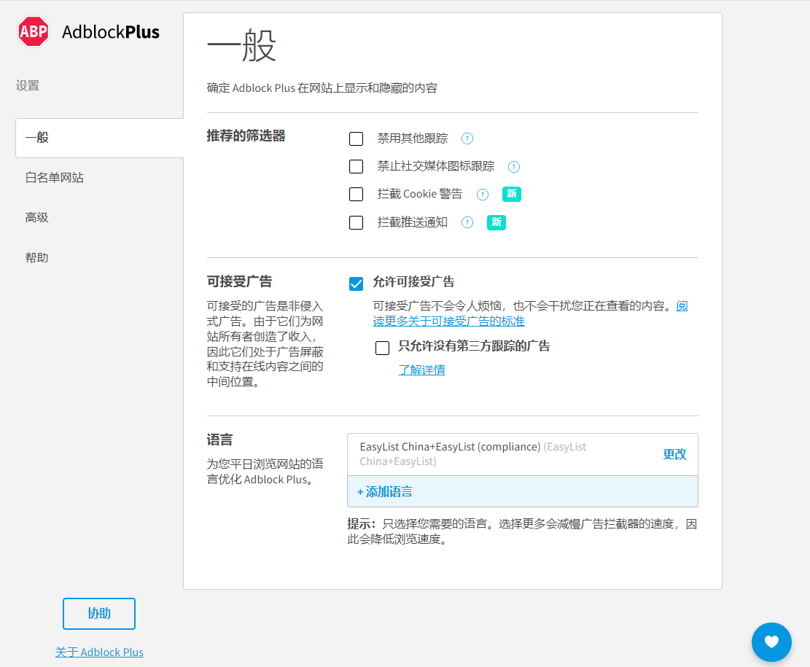Click the 允许可接受广告 label text
The height and width of the screenshot is (667, 810).
pyautogui.click(x=413, y=282)
